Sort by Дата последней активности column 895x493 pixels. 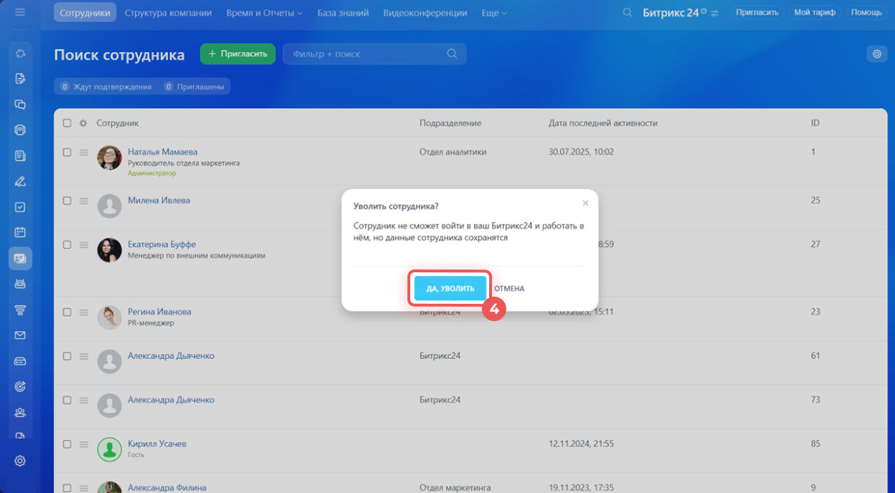(x=603, y=123)
